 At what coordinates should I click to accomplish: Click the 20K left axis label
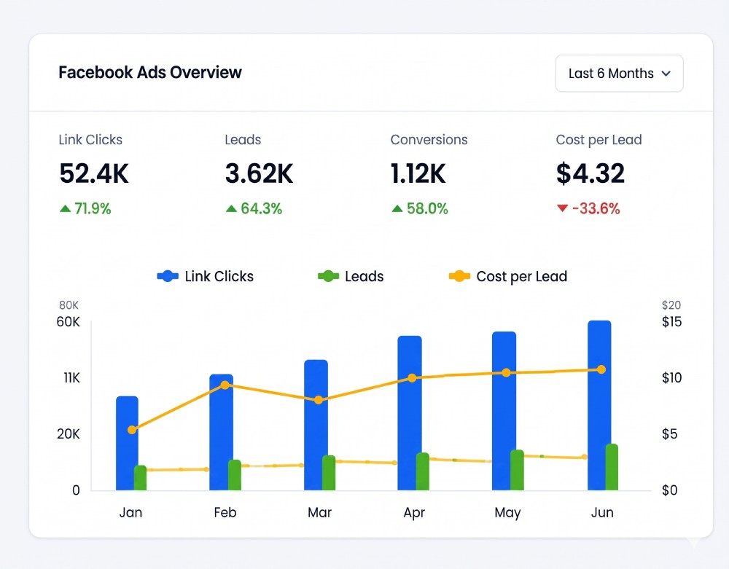pos(69,434)
